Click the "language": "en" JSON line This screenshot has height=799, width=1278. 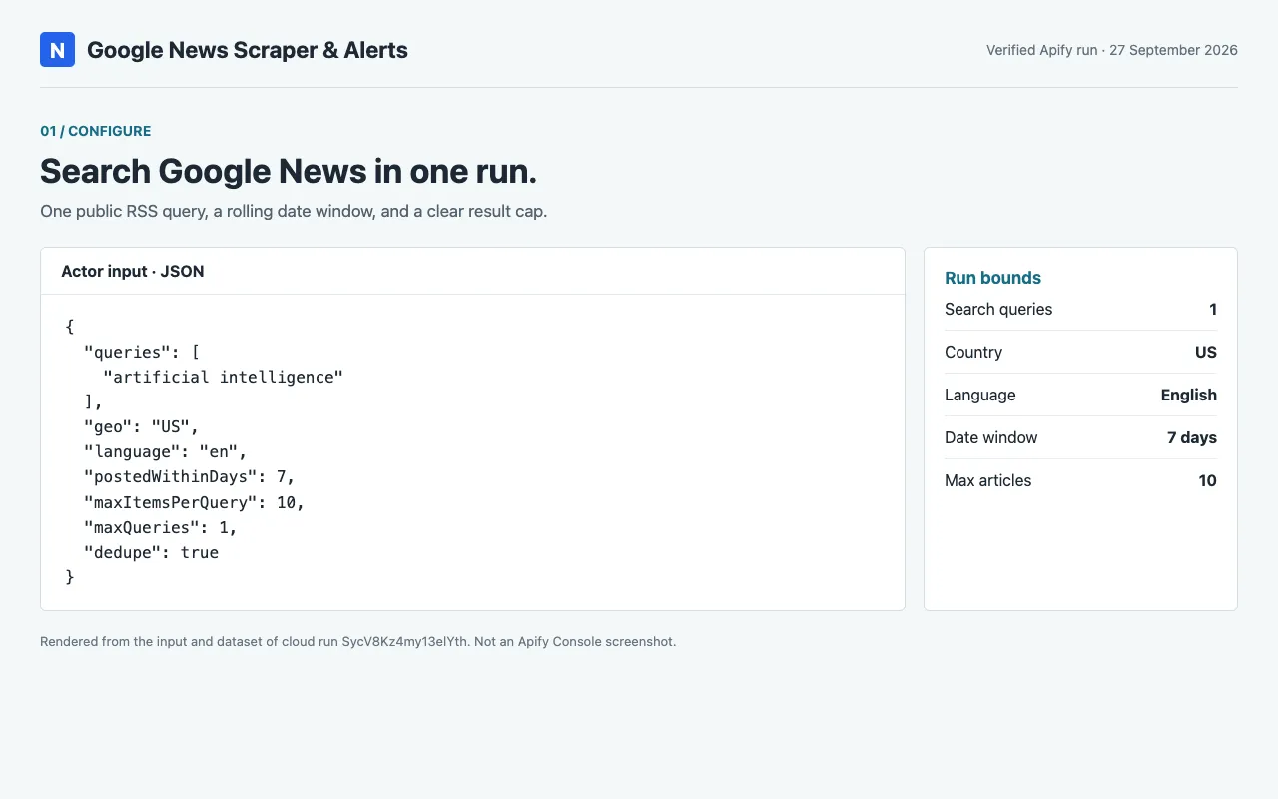coord(165,451)
